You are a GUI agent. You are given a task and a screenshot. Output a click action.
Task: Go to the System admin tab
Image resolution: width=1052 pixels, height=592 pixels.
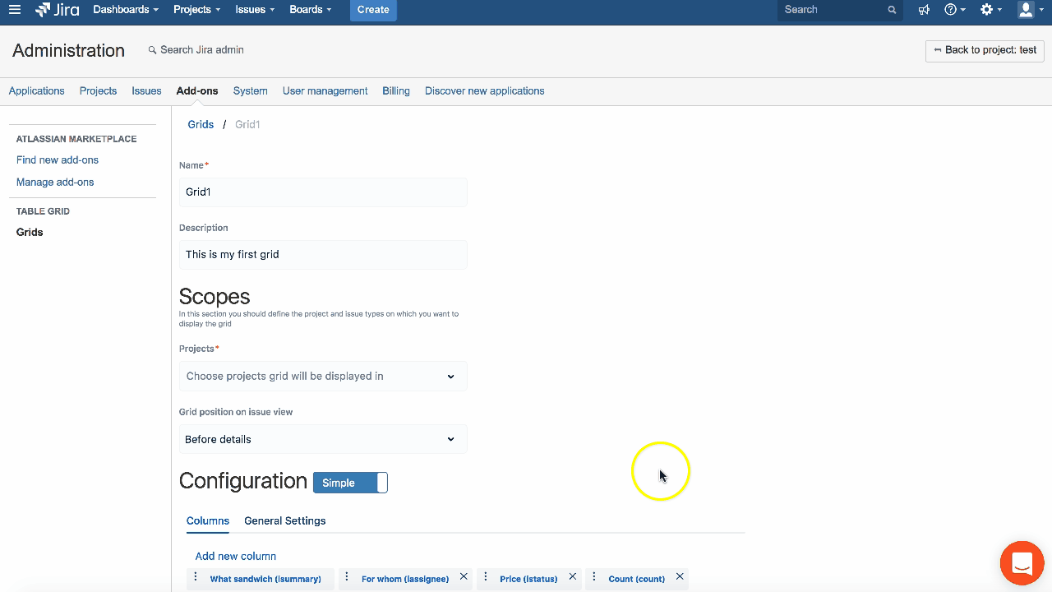click(250, 91)
